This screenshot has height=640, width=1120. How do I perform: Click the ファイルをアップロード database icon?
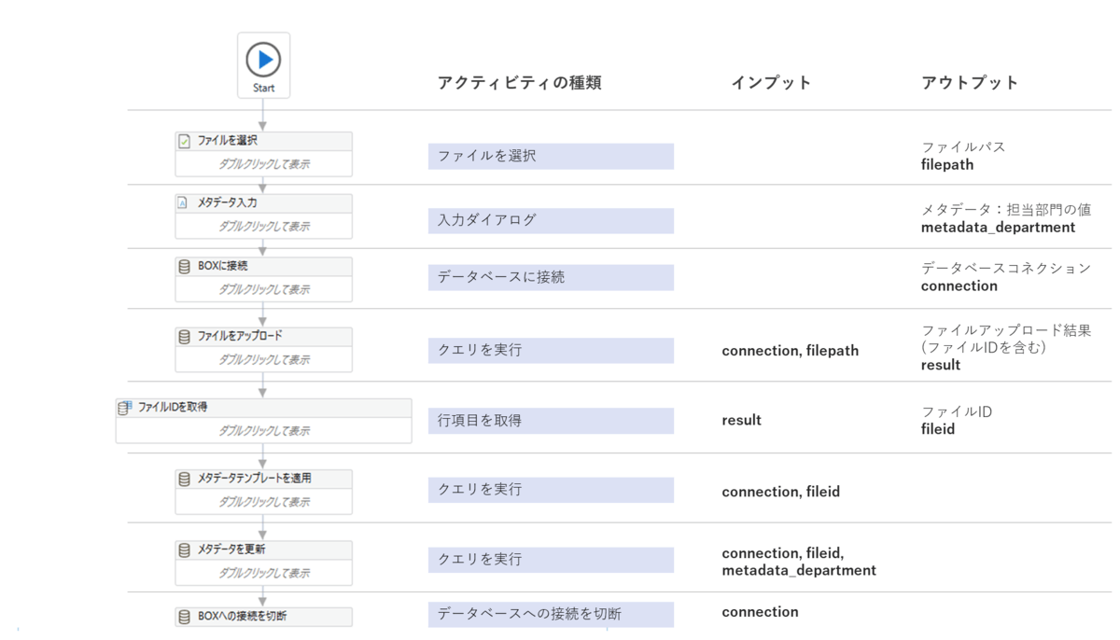tap(185, 336)
